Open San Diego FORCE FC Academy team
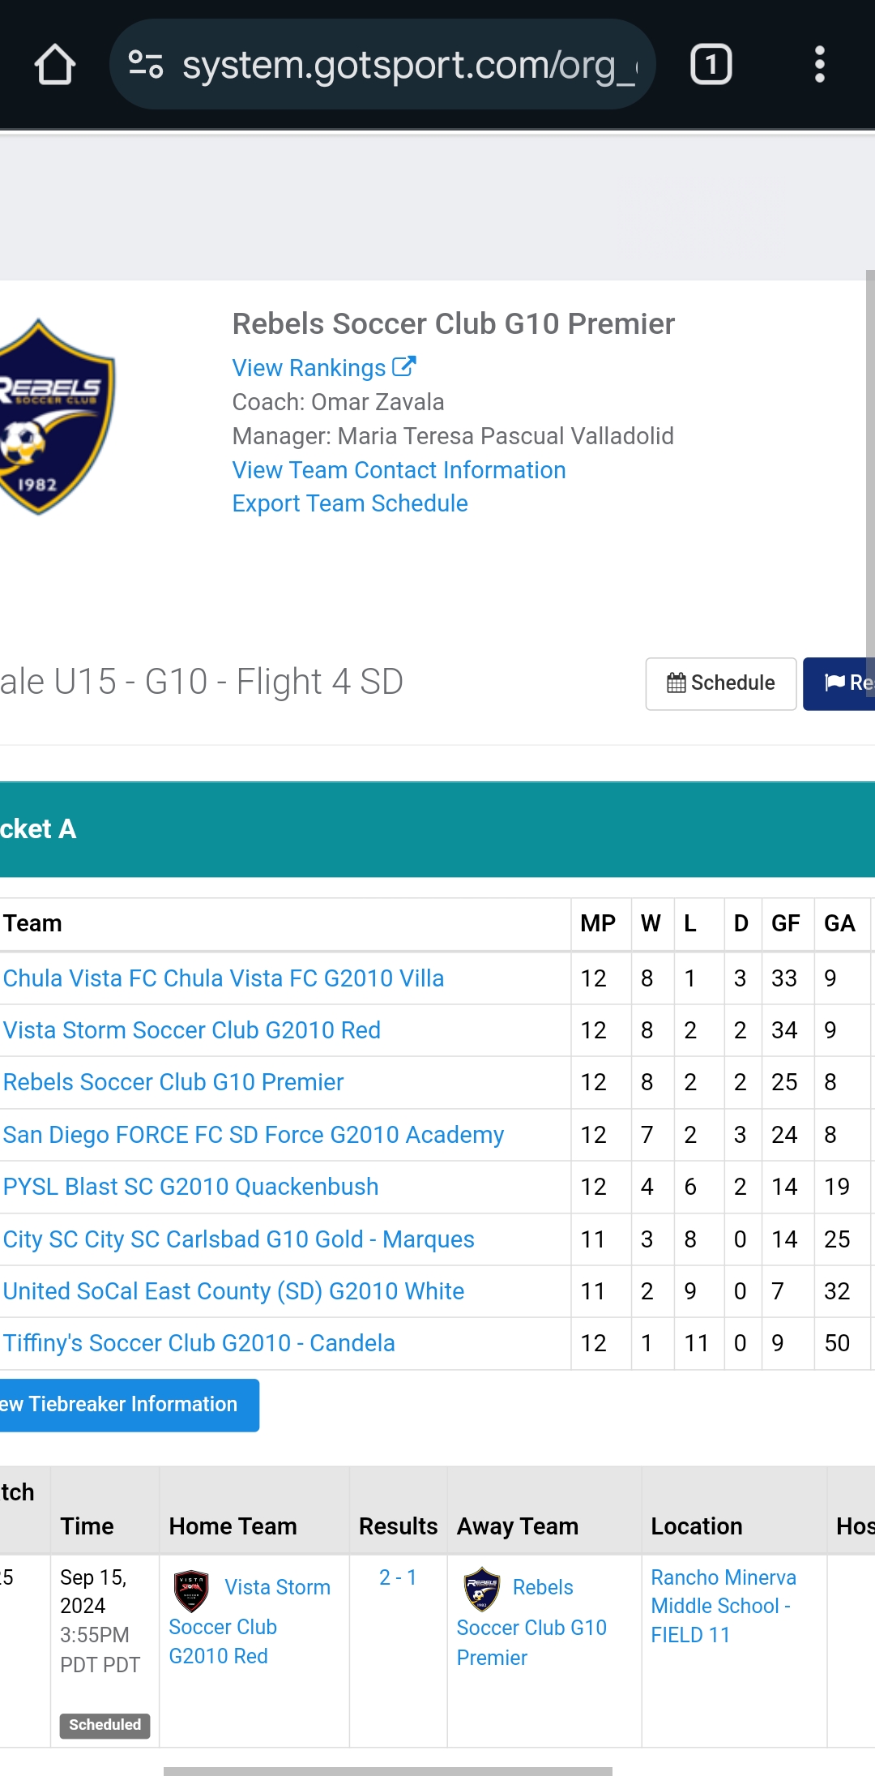Screen dimensions: 875x1776 pos(254,1135)
